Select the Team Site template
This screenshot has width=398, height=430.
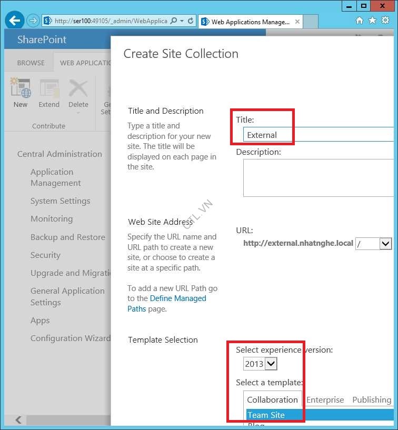click(x=266, y=415)
